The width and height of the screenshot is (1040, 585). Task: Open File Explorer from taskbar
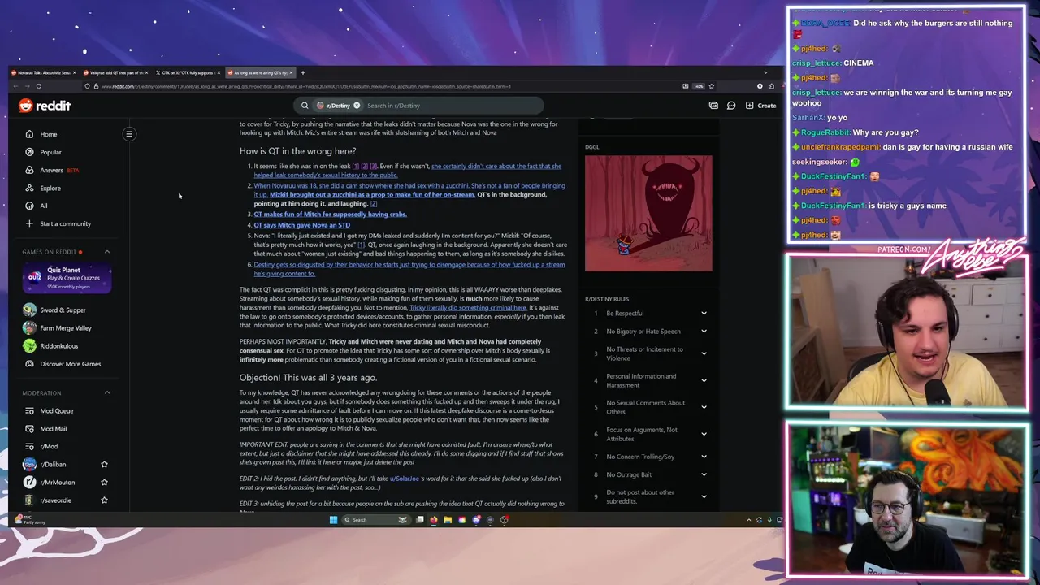point(448,520)
